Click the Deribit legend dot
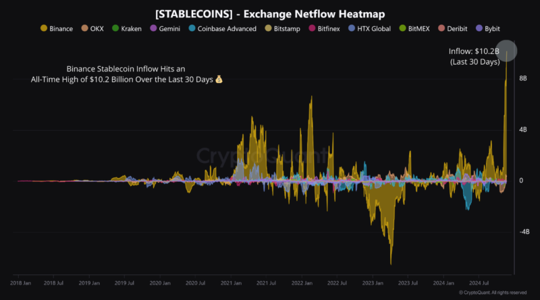The width and height of the screenshot is (540, 300). (442, 29)
